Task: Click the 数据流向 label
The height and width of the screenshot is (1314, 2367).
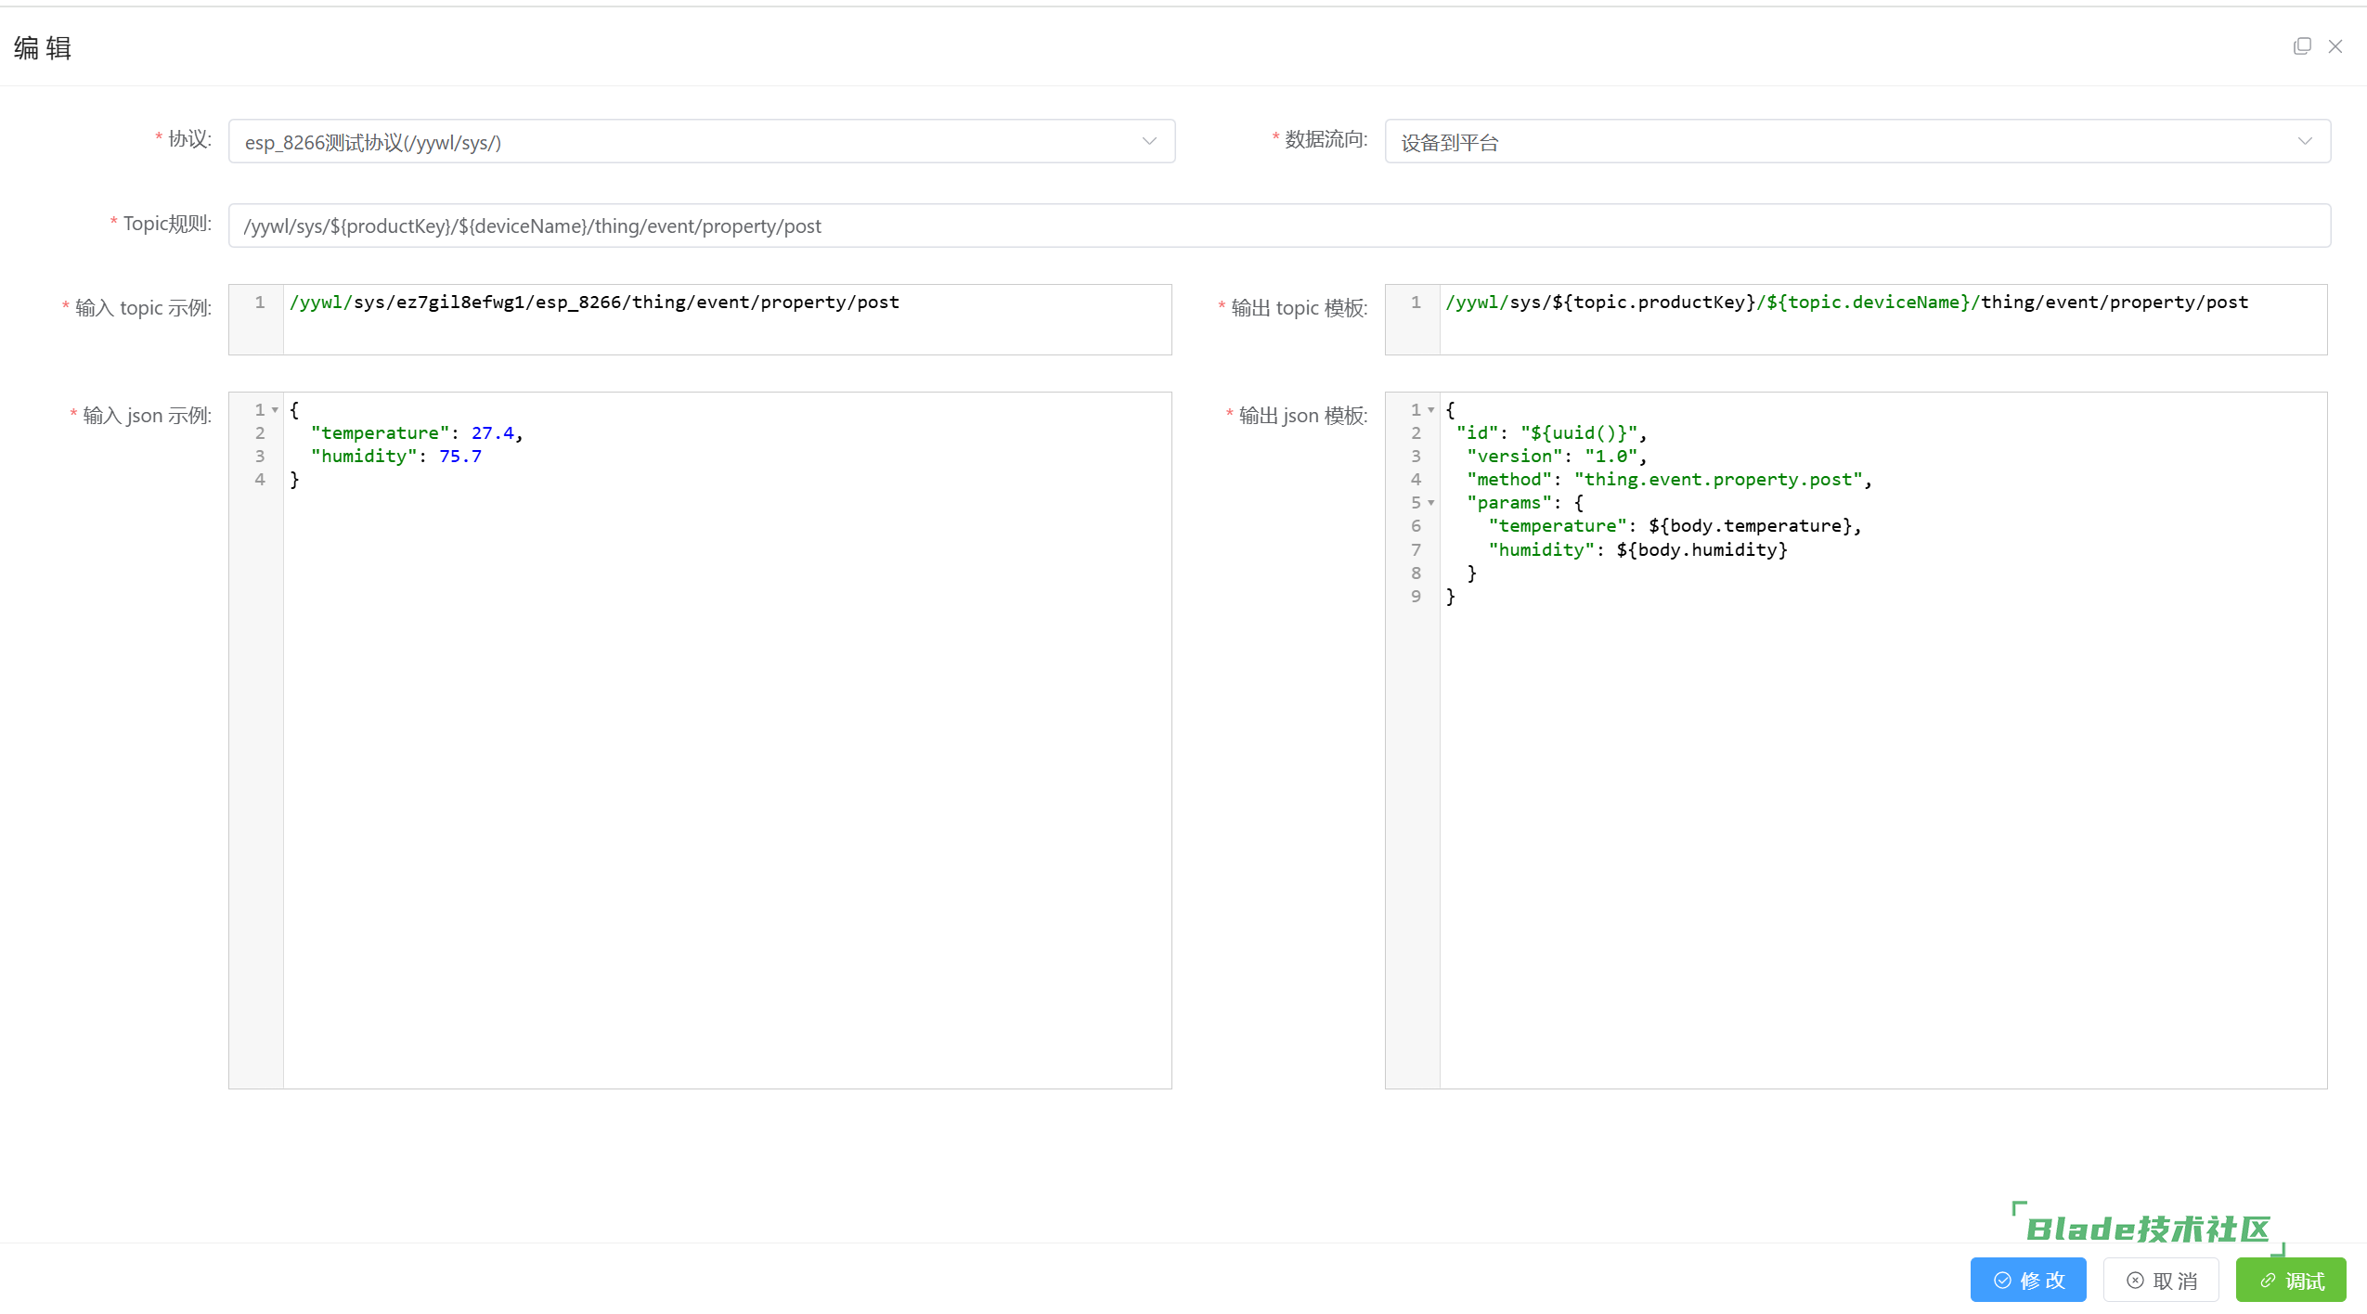Action: tap(1326, 139)
